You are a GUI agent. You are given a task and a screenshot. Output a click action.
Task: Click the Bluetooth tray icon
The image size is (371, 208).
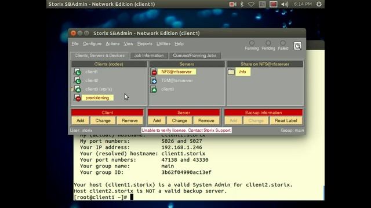242,4
